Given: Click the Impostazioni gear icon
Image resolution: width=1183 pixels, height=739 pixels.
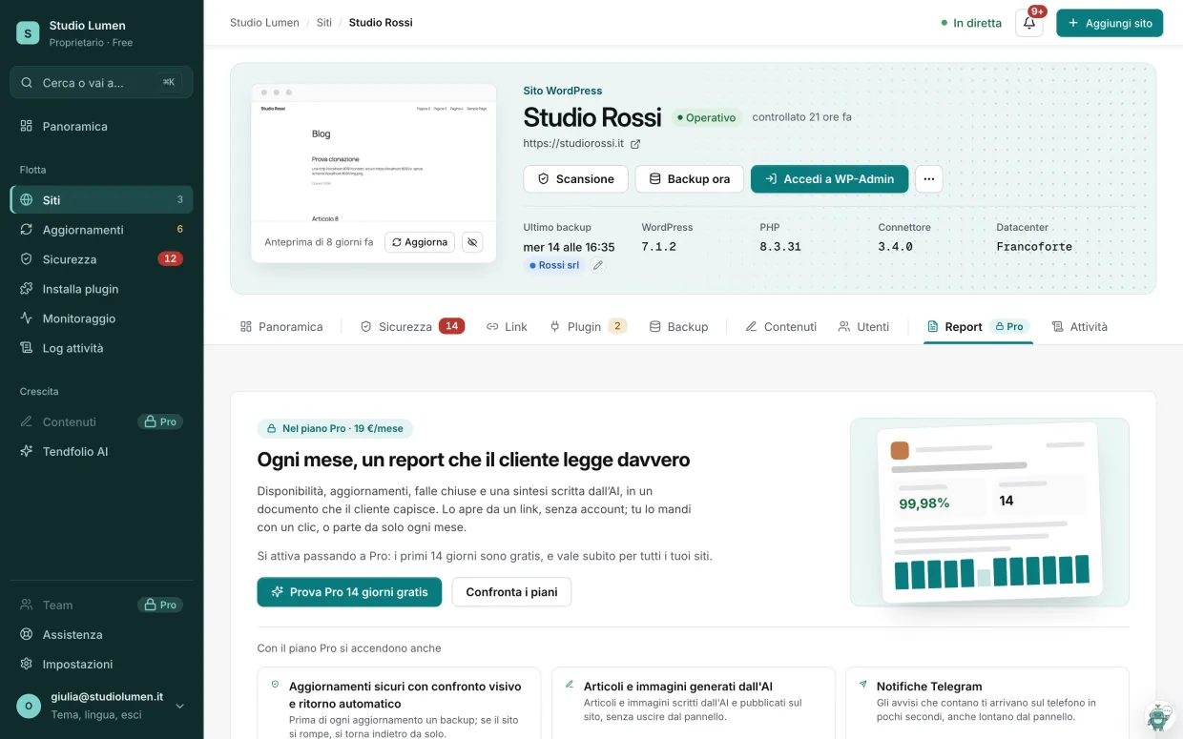Looking at the screenshot, I should pos(27,664).
